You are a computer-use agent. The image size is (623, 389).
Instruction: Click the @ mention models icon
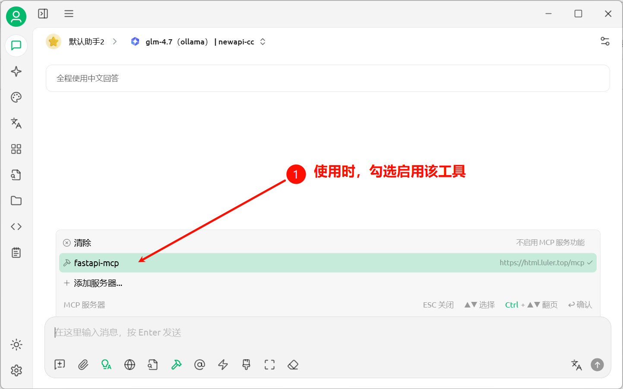click(199, 365)
